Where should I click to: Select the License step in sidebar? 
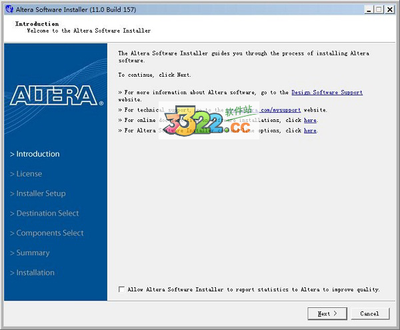tap(26, 174)
